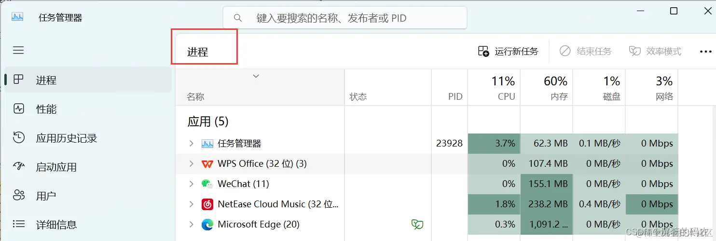Select the Microsoft Edge (20) process name
Screen dimensions: 716x241
(x=259, y=224)
